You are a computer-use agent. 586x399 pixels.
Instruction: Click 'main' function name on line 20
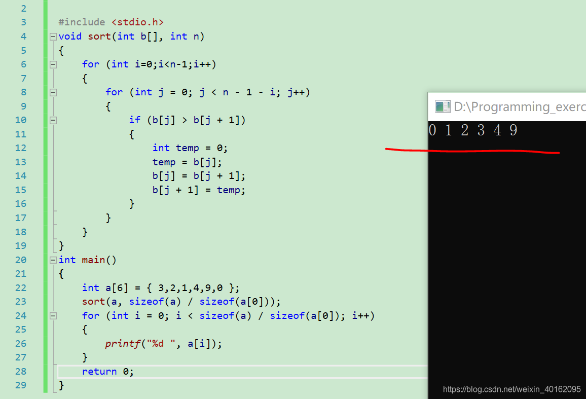(x=93, y=260)
